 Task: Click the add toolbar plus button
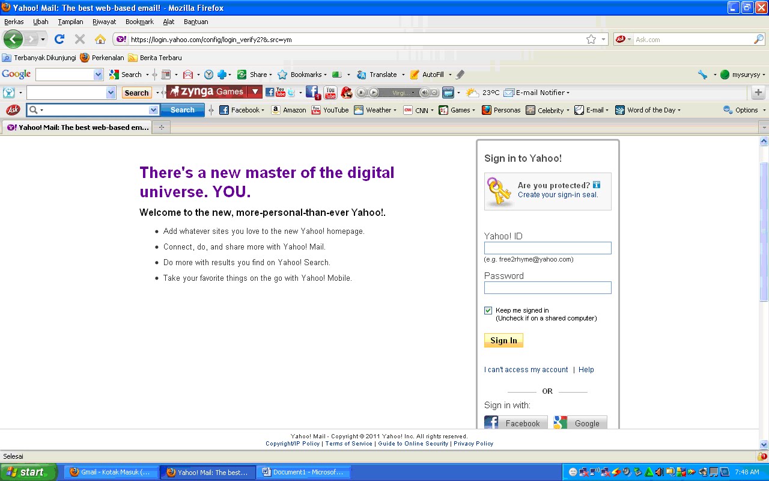coord(758,92)
